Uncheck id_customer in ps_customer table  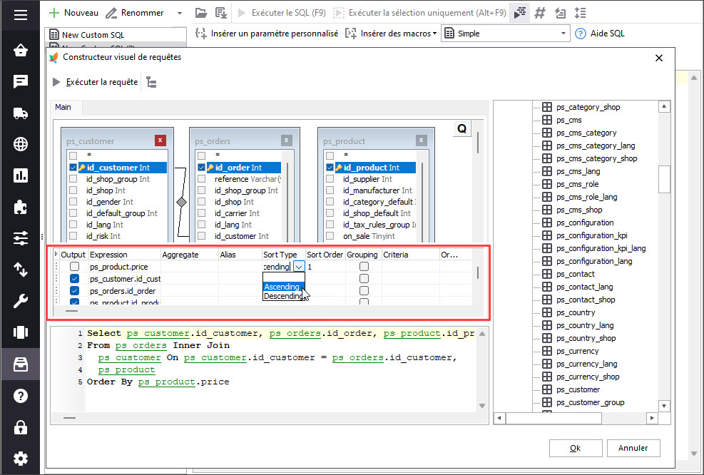pos(73,168)
